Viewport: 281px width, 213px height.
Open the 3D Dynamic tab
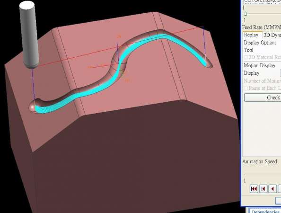[x=272, y=35]
